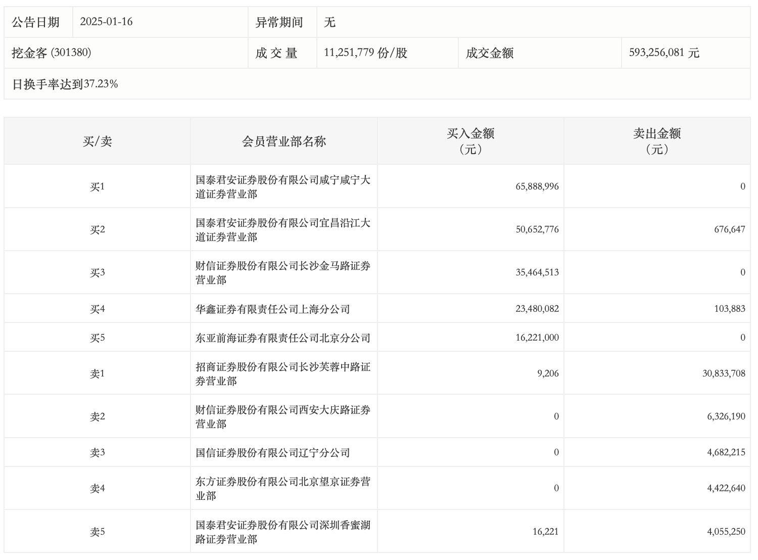The width and height of the screenshot is (758, 560).
Task: Click 国信证券股份有限公司辽宁分公司
Action: [x=273, y=453]
